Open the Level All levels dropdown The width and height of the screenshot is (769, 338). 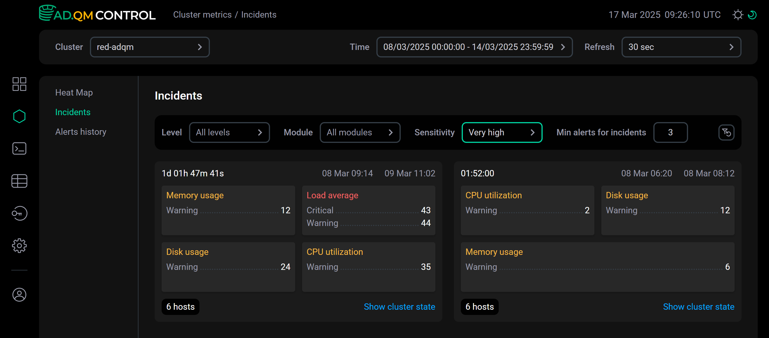229,132
